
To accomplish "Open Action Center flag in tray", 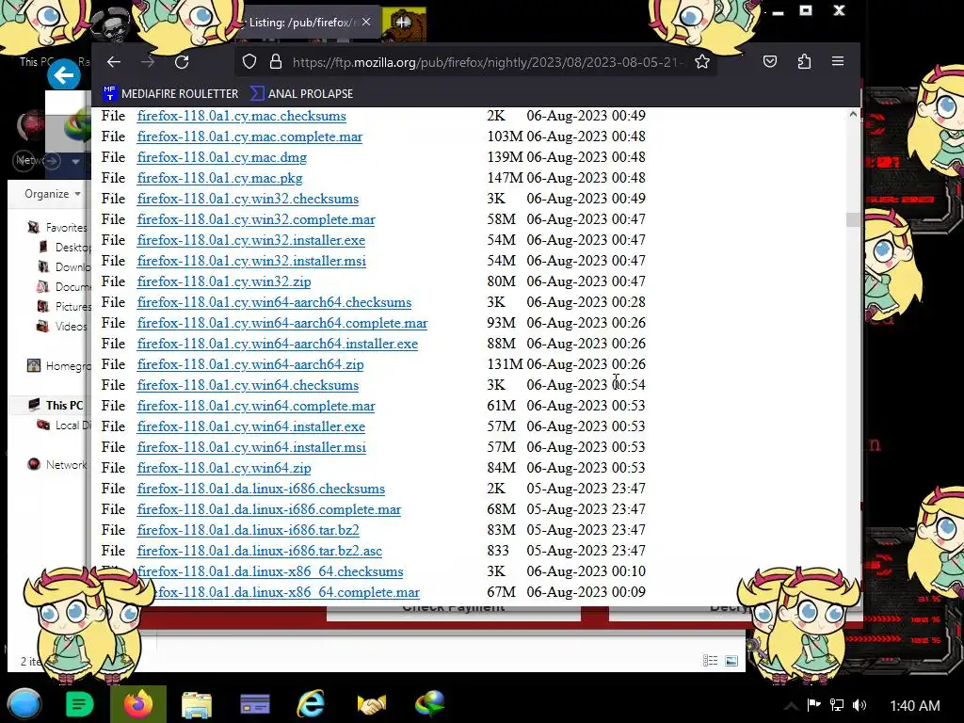I will (813, 705).
